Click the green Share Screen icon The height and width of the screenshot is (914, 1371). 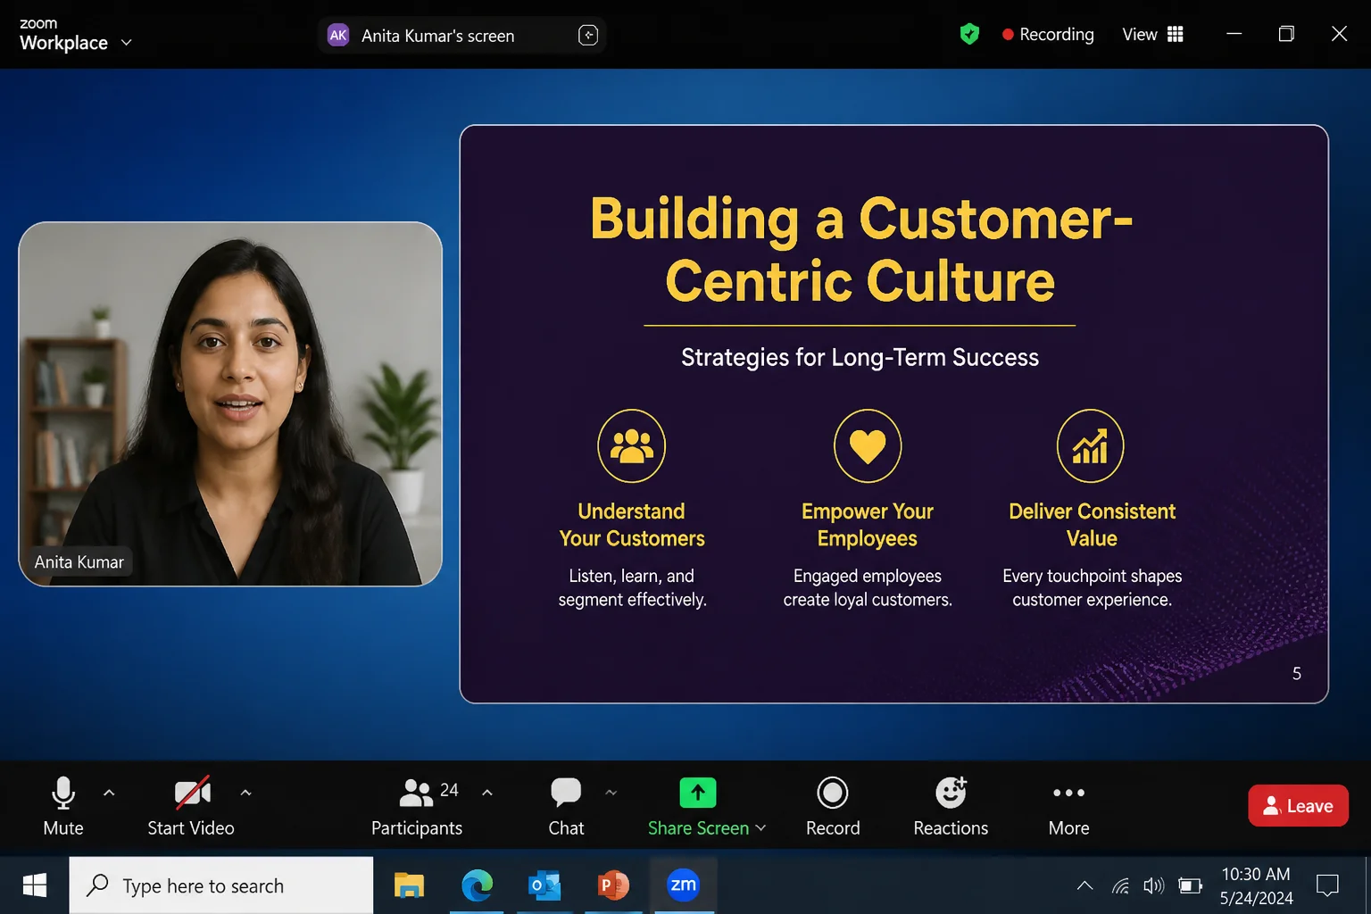(x=698, y=793)
